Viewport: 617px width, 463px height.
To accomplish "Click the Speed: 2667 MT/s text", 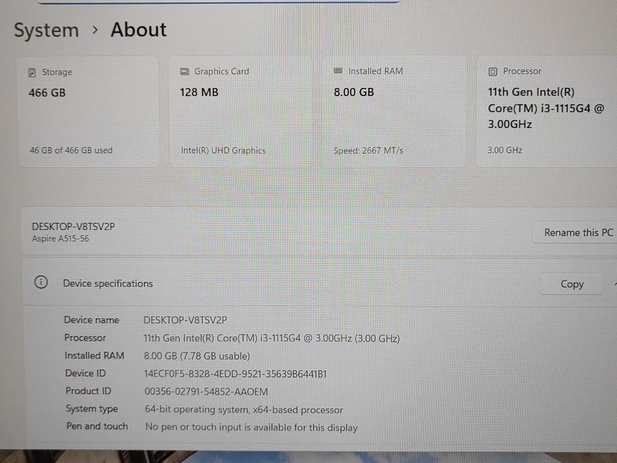I will (368, 150).
